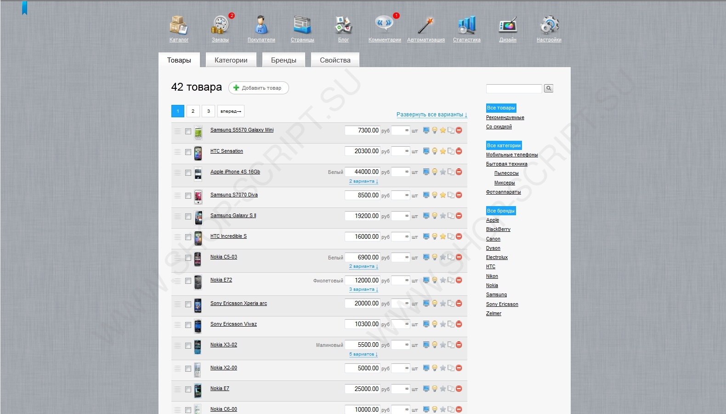
Task: Open the Страницы pages icon
Action: tap(302, 25)
